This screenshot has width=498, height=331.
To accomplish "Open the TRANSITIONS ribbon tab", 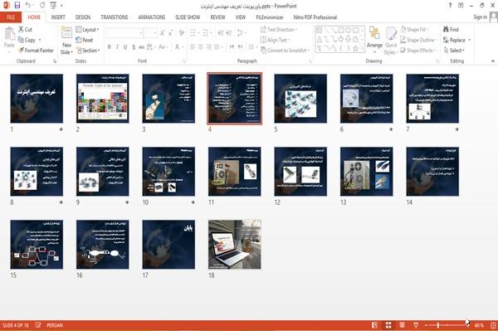I will [x=115, y=17].
